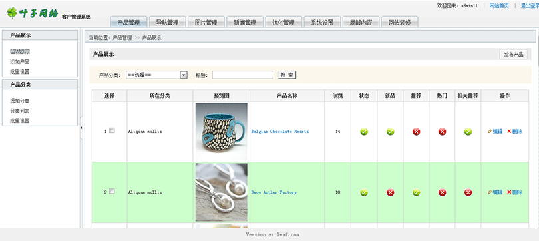The height and width of the screenshot is (241, 539).
Task: Collapse the sidebar with the small arrow handle
Action: click(81, 128)
